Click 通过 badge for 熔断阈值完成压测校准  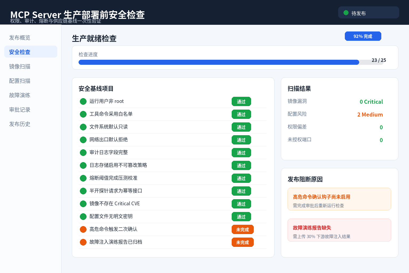pos(241,178)
